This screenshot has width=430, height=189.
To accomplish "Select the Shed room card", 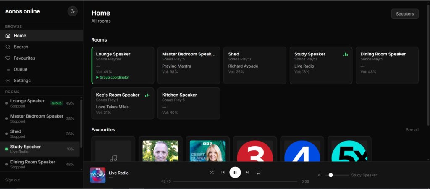I will pyautogui.click(x=255, y=65).
